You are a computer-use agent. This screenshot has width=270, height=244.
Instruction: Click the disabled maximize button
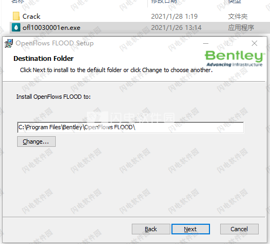pos(230,43)
